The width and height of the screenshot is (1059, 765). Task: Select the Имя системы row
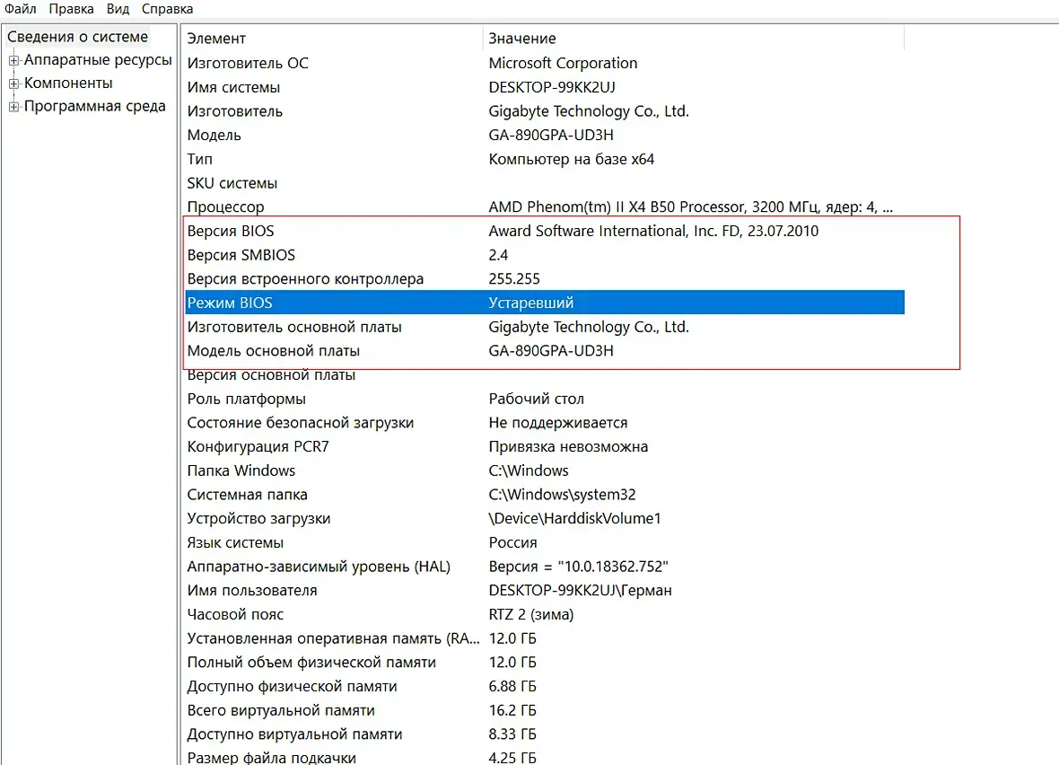click(x=545, y=87)
